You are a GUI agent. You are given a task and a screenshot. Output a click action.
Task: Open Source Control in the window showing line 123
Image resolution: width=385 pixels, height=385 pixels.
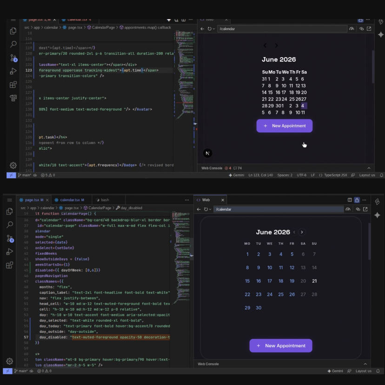click(13, 58)
